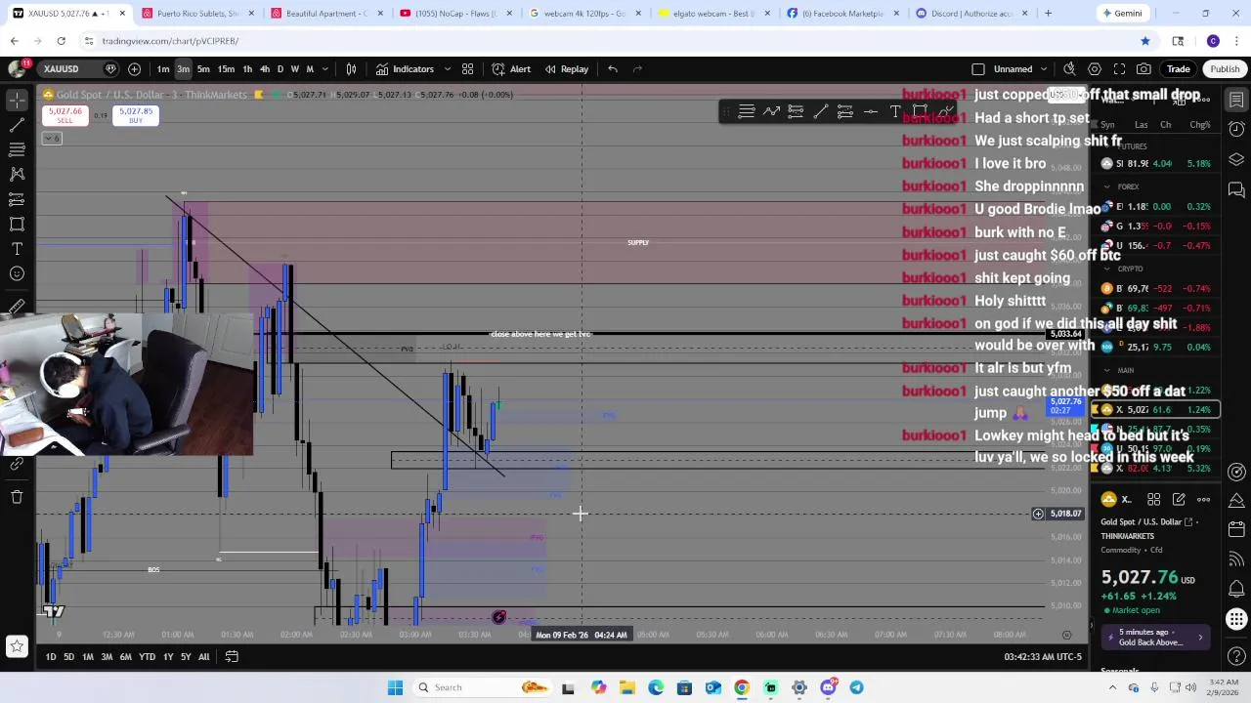Open the Unnamed layout dropdown arrow
The width and height of the screenshot is (1251, 703).
point(1046,69)
